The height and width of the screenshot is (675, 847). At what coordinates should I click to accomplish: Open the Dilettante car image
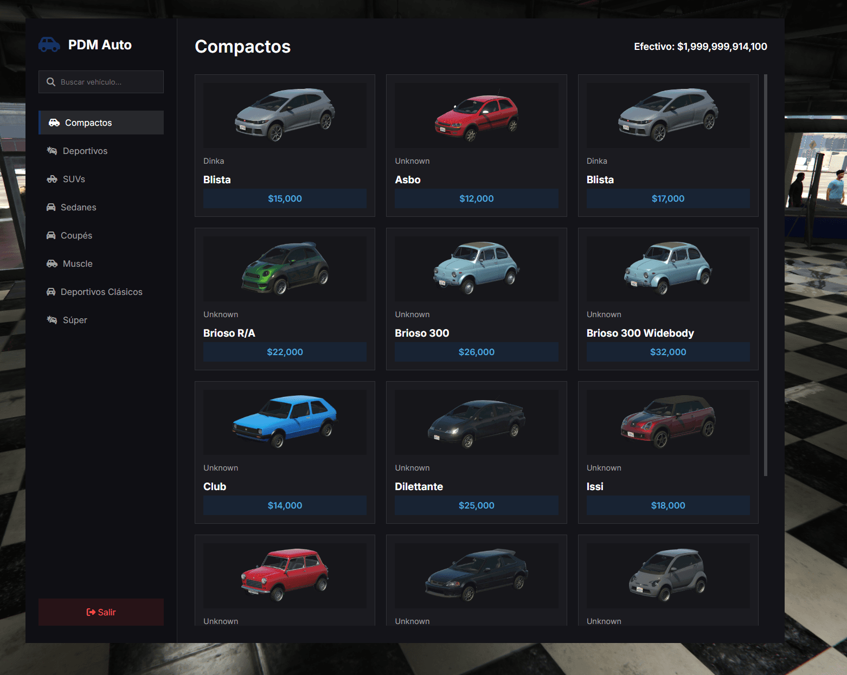click(x=477, y=422)
